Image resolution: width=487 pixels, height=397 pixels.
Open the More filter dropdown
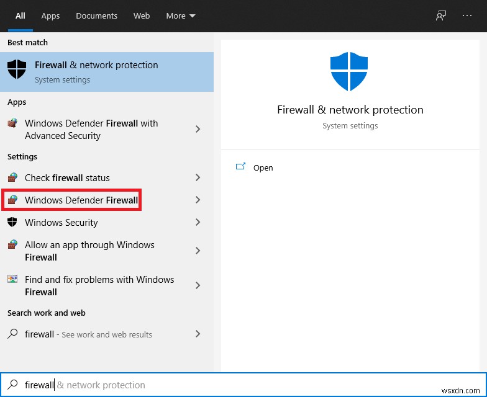(x=180, y=16)
